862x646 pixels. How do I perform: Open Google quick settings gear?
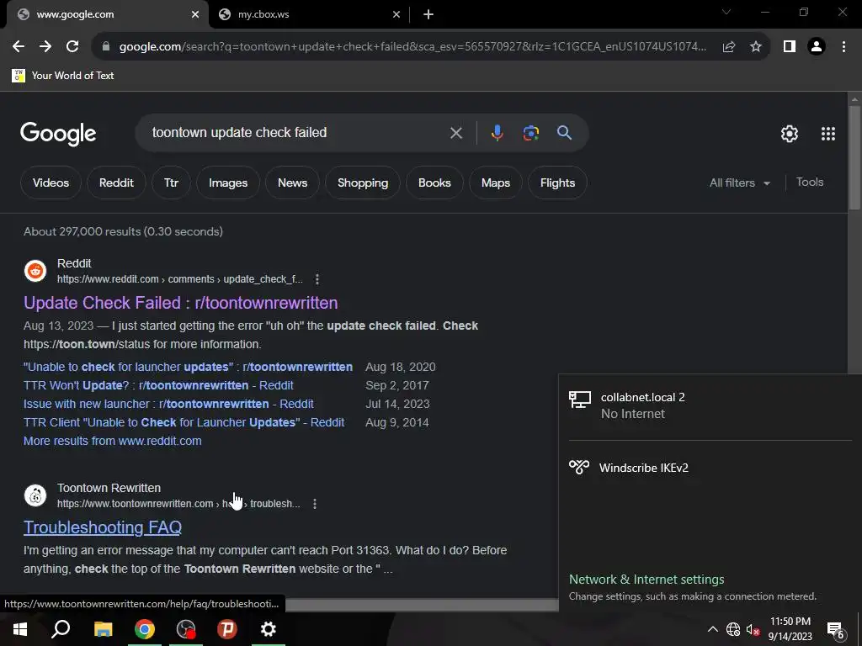coord(790,134)
